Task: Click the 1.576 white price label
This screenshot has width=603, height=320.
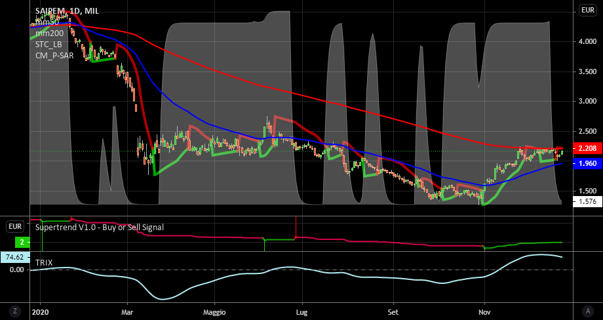Action: pos(587,201)
